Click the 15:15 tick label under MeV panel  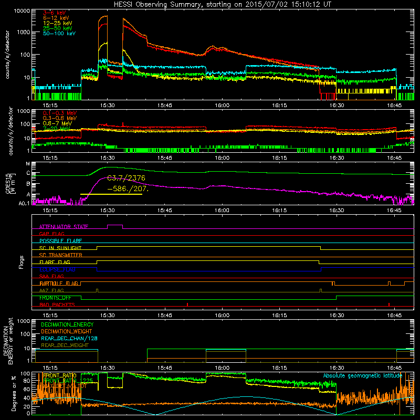[50, 158]
